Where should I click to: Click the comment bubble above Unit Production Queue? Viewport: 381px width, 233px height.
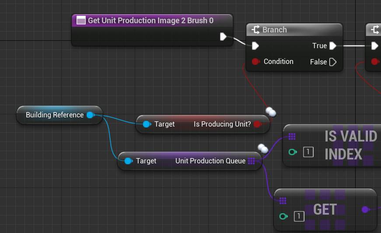click(x=263, y=148)
